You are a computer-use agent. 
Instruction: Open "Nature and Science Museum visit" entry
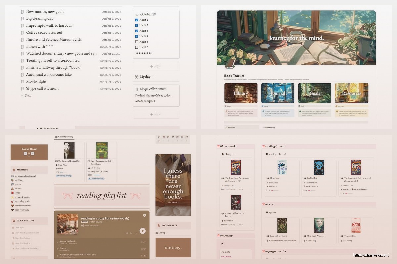(54, 40)
